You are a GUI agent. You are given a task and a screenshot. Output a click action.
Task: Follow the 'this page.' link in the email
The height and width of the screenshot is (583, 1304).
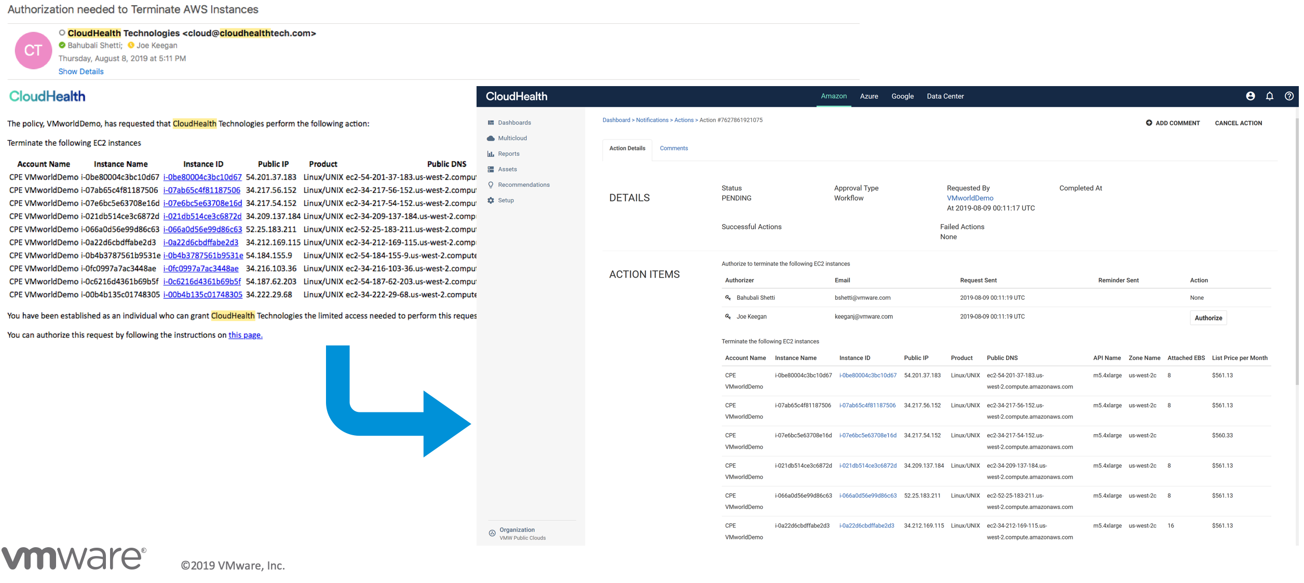coord(246,335)
